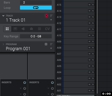Mute pad A08
The height and width of the screenshot is (96, 112).
click(89, 48)
